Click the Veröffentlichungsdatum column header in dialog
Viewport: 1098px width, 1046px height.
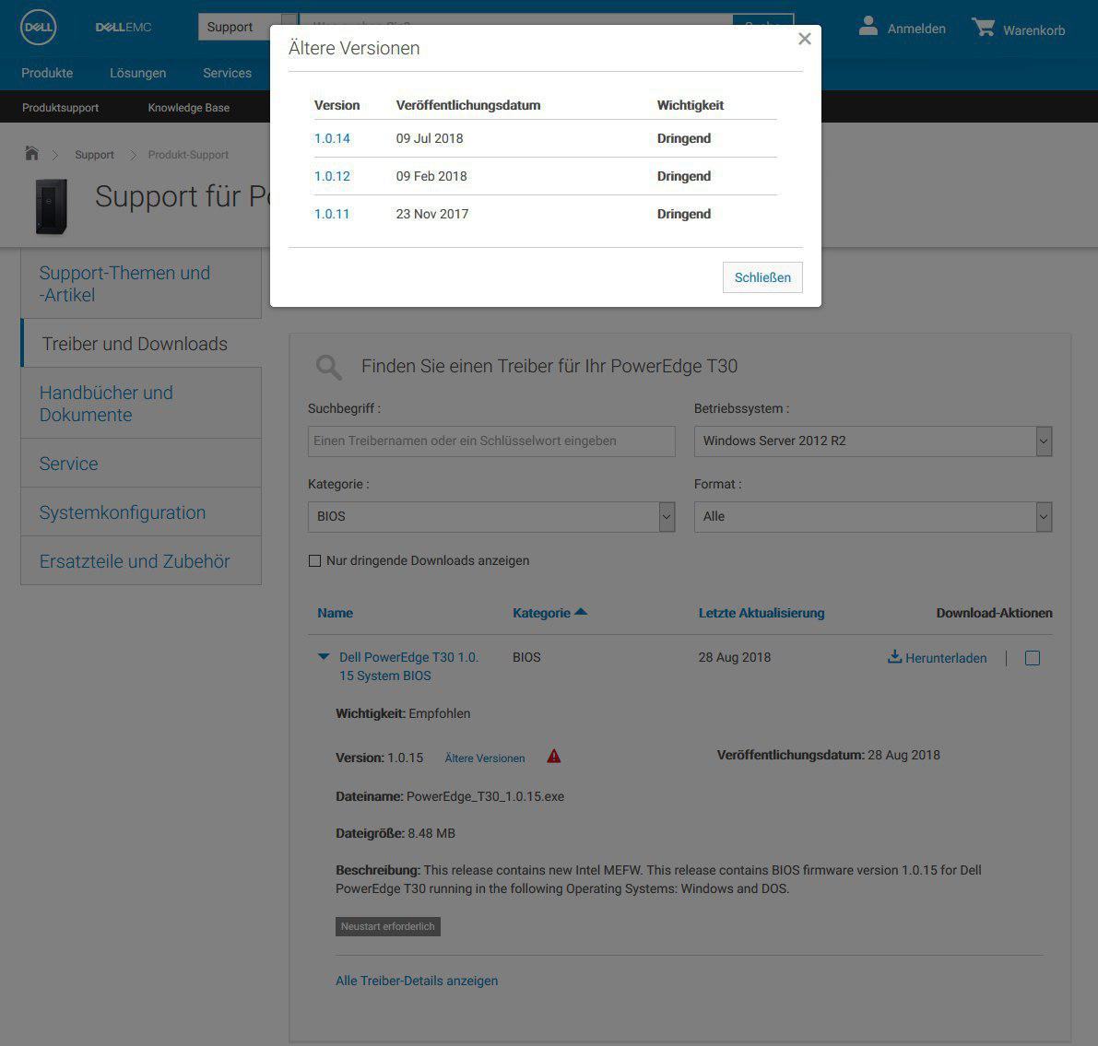pyautogui.click(x=467, y=105)
